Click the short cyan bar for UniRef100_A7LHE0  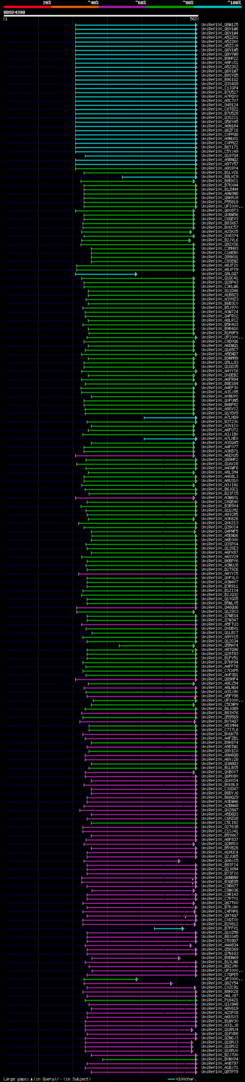(x=170, y=438)
